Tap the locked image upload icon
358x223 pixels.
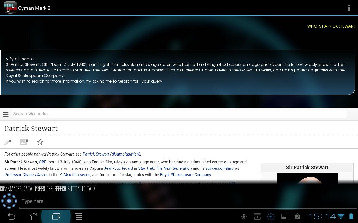click(x=23, y=142)
